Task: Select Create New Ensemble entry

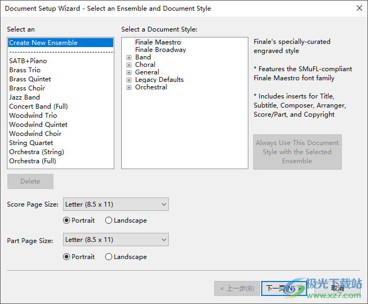Action: coord(43,43)
